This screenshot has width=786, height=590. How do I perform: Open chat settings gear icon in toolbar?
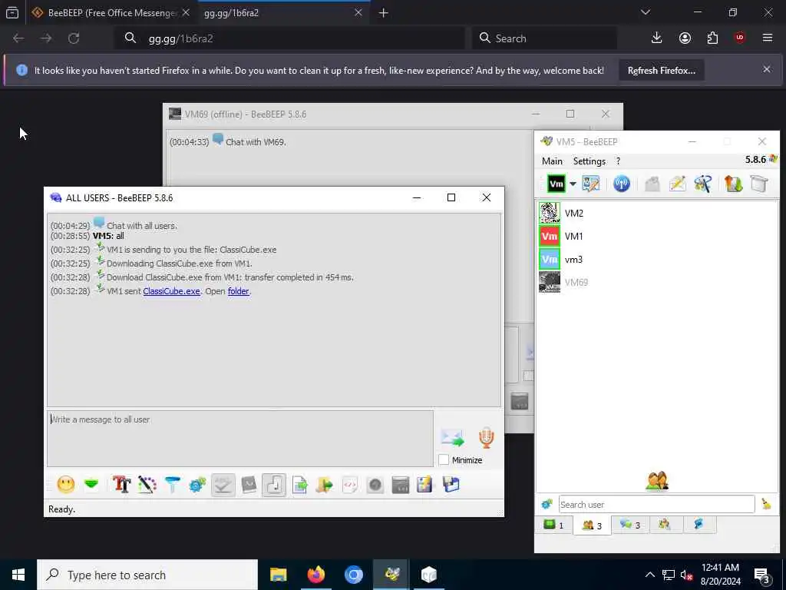click(x=197, y=485)
